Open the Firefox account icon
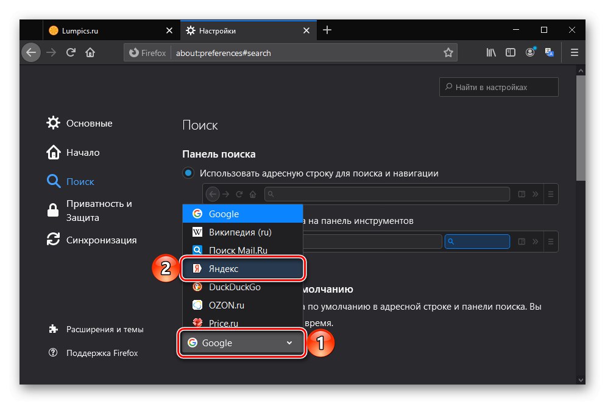The height and width of the screenshot is (404, 605). click(530, 53)
